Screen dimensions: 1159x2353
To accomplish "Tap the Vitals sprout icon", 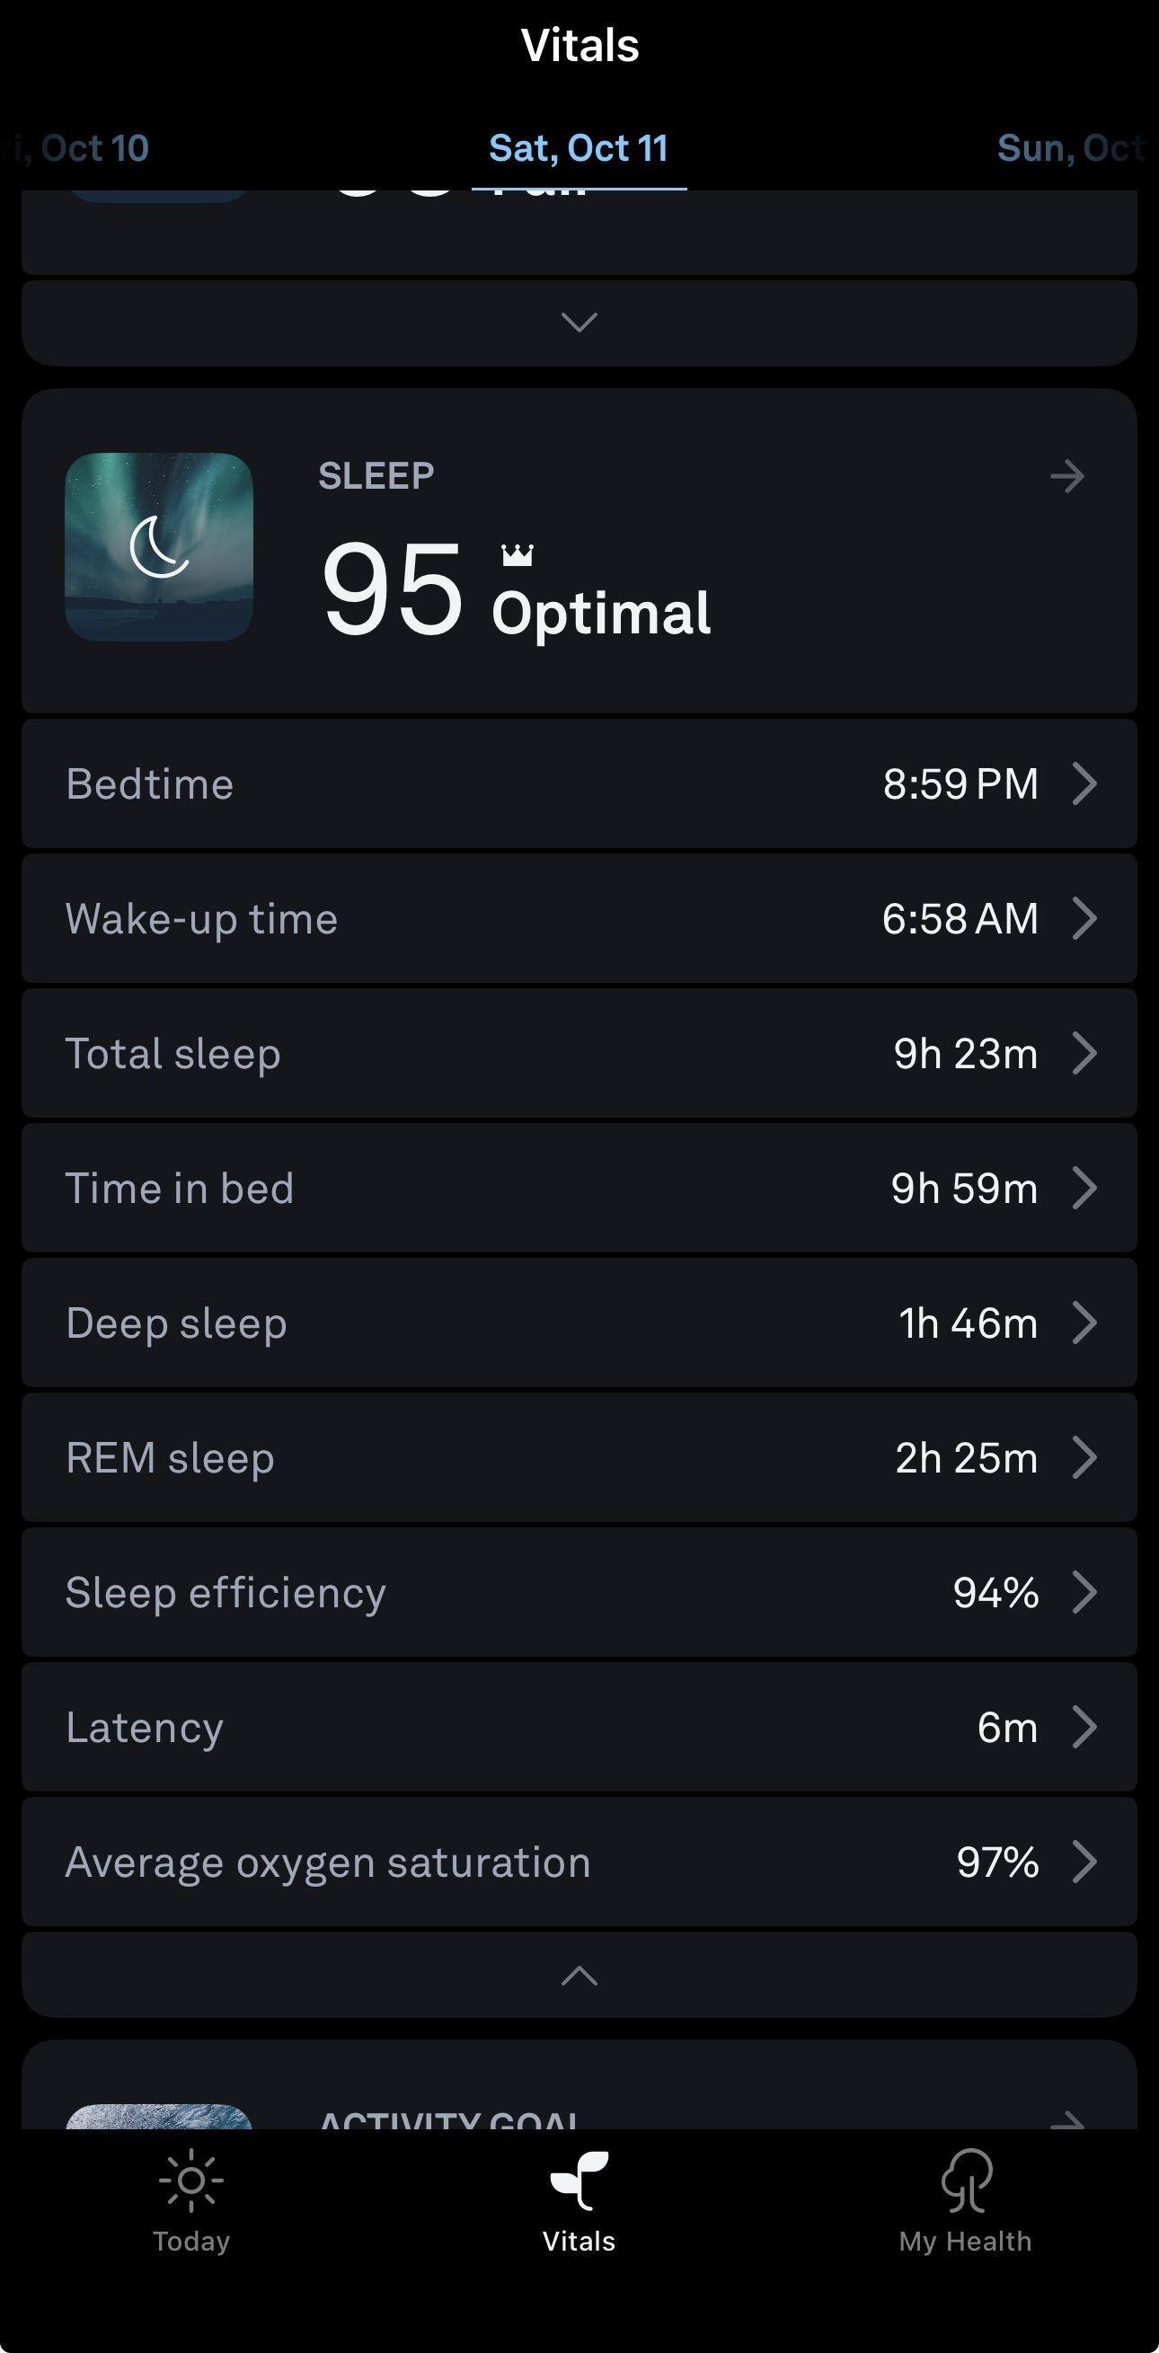I will pyautogui.click(x=579, y=2181).
